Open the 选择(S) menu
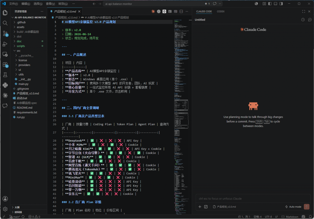 (38, 4)
